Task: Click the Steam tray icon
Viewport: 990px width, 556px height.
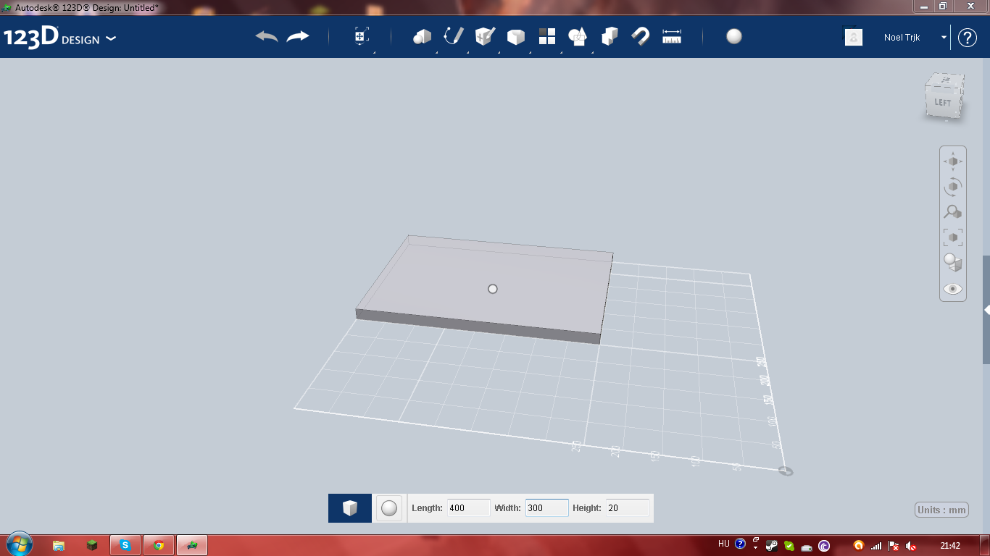Action: (773, 546)
